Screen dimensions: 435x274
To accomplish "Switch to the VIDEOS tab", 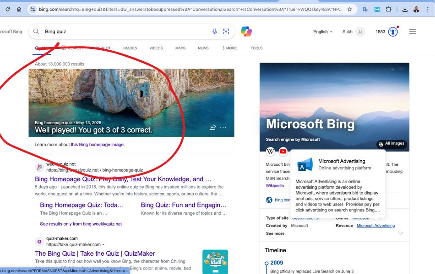I will (x=156, y=48).
